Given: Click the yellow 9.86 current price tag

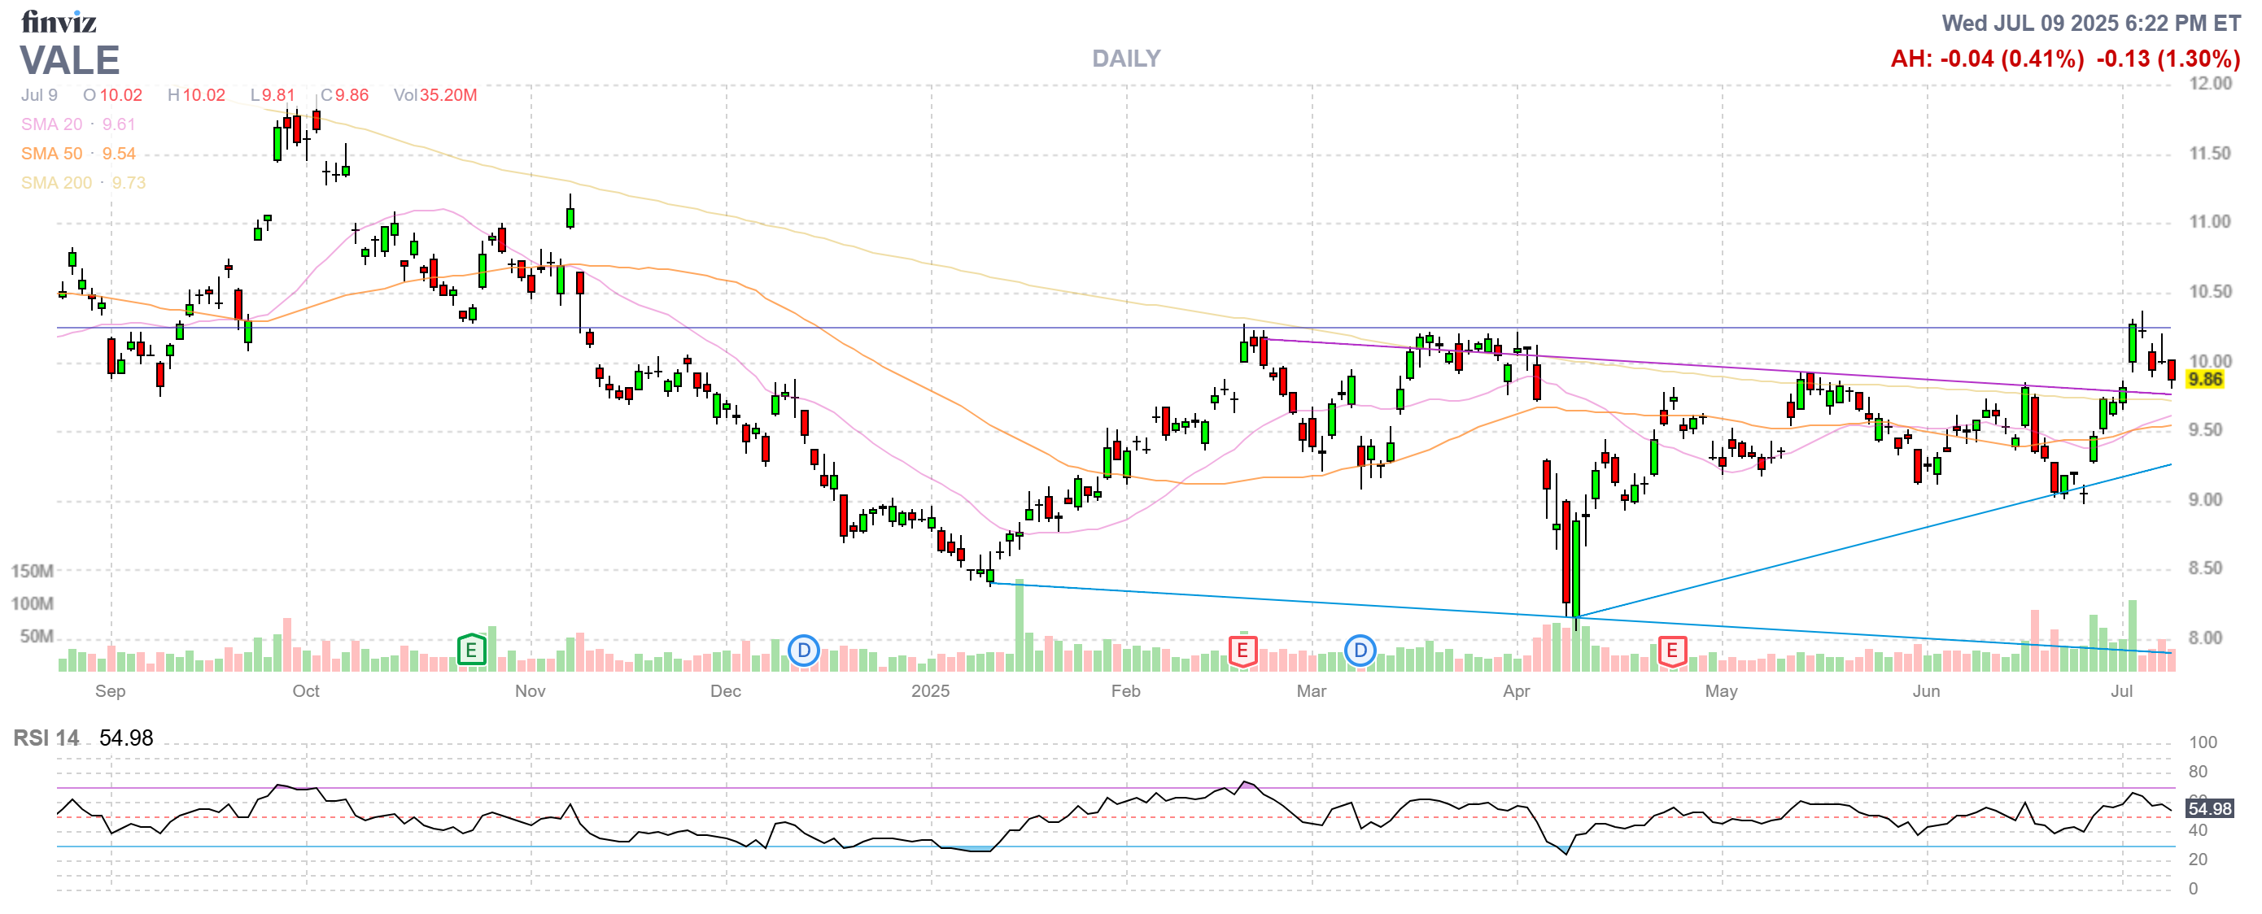Looking at the screenshot, I should 2204,379.
